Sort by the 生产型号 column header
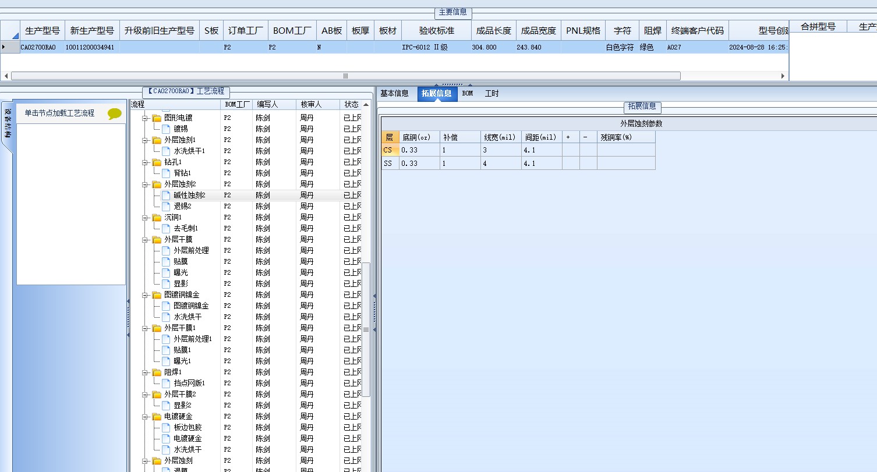The height and width of the screenshot is (472, 877). click(43, 31)
